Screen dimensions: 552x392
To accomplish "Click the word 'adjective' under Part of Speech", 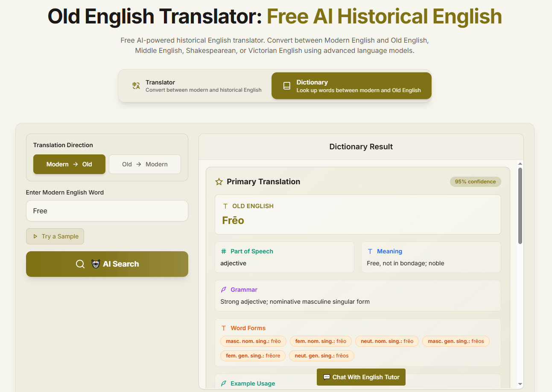I will (233, 263).
